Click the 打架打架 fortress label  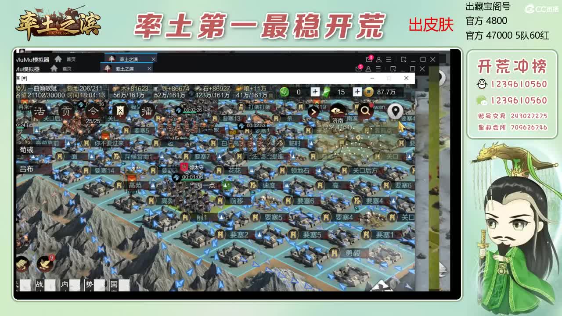click(x=259, y=106)
